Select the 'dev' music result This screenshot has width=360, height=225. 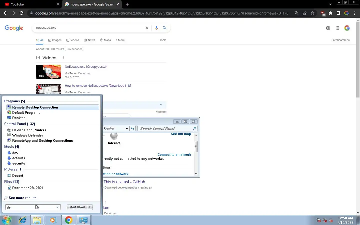pyautogui.click(x=15, y=153)
